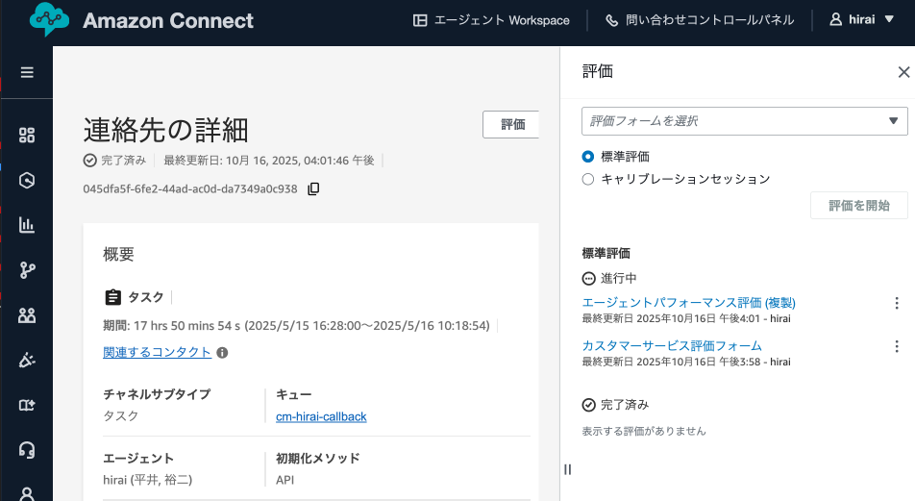Click 最終更新日 午後4:01 - hirai text

(686, 319)
